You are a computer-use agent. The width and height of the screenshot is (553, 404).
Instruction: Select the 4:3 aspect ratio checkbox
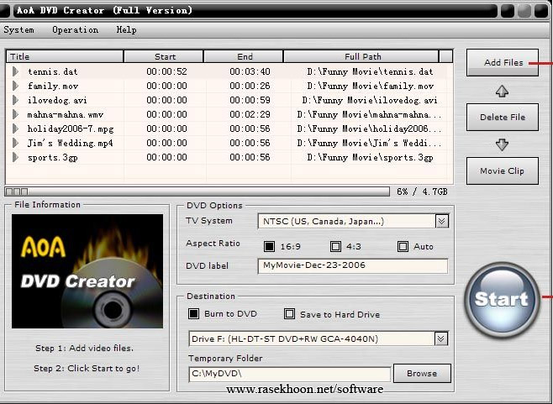click(335, 246)
